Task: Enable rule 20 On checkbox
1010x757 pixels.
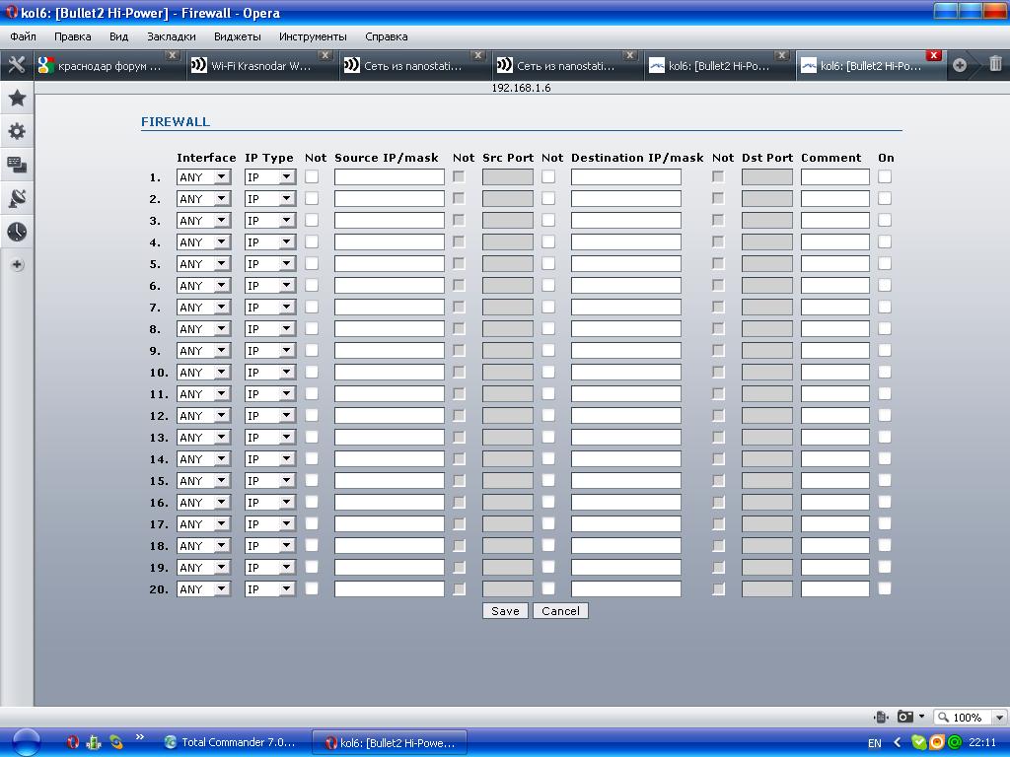Action: [885, 588]
